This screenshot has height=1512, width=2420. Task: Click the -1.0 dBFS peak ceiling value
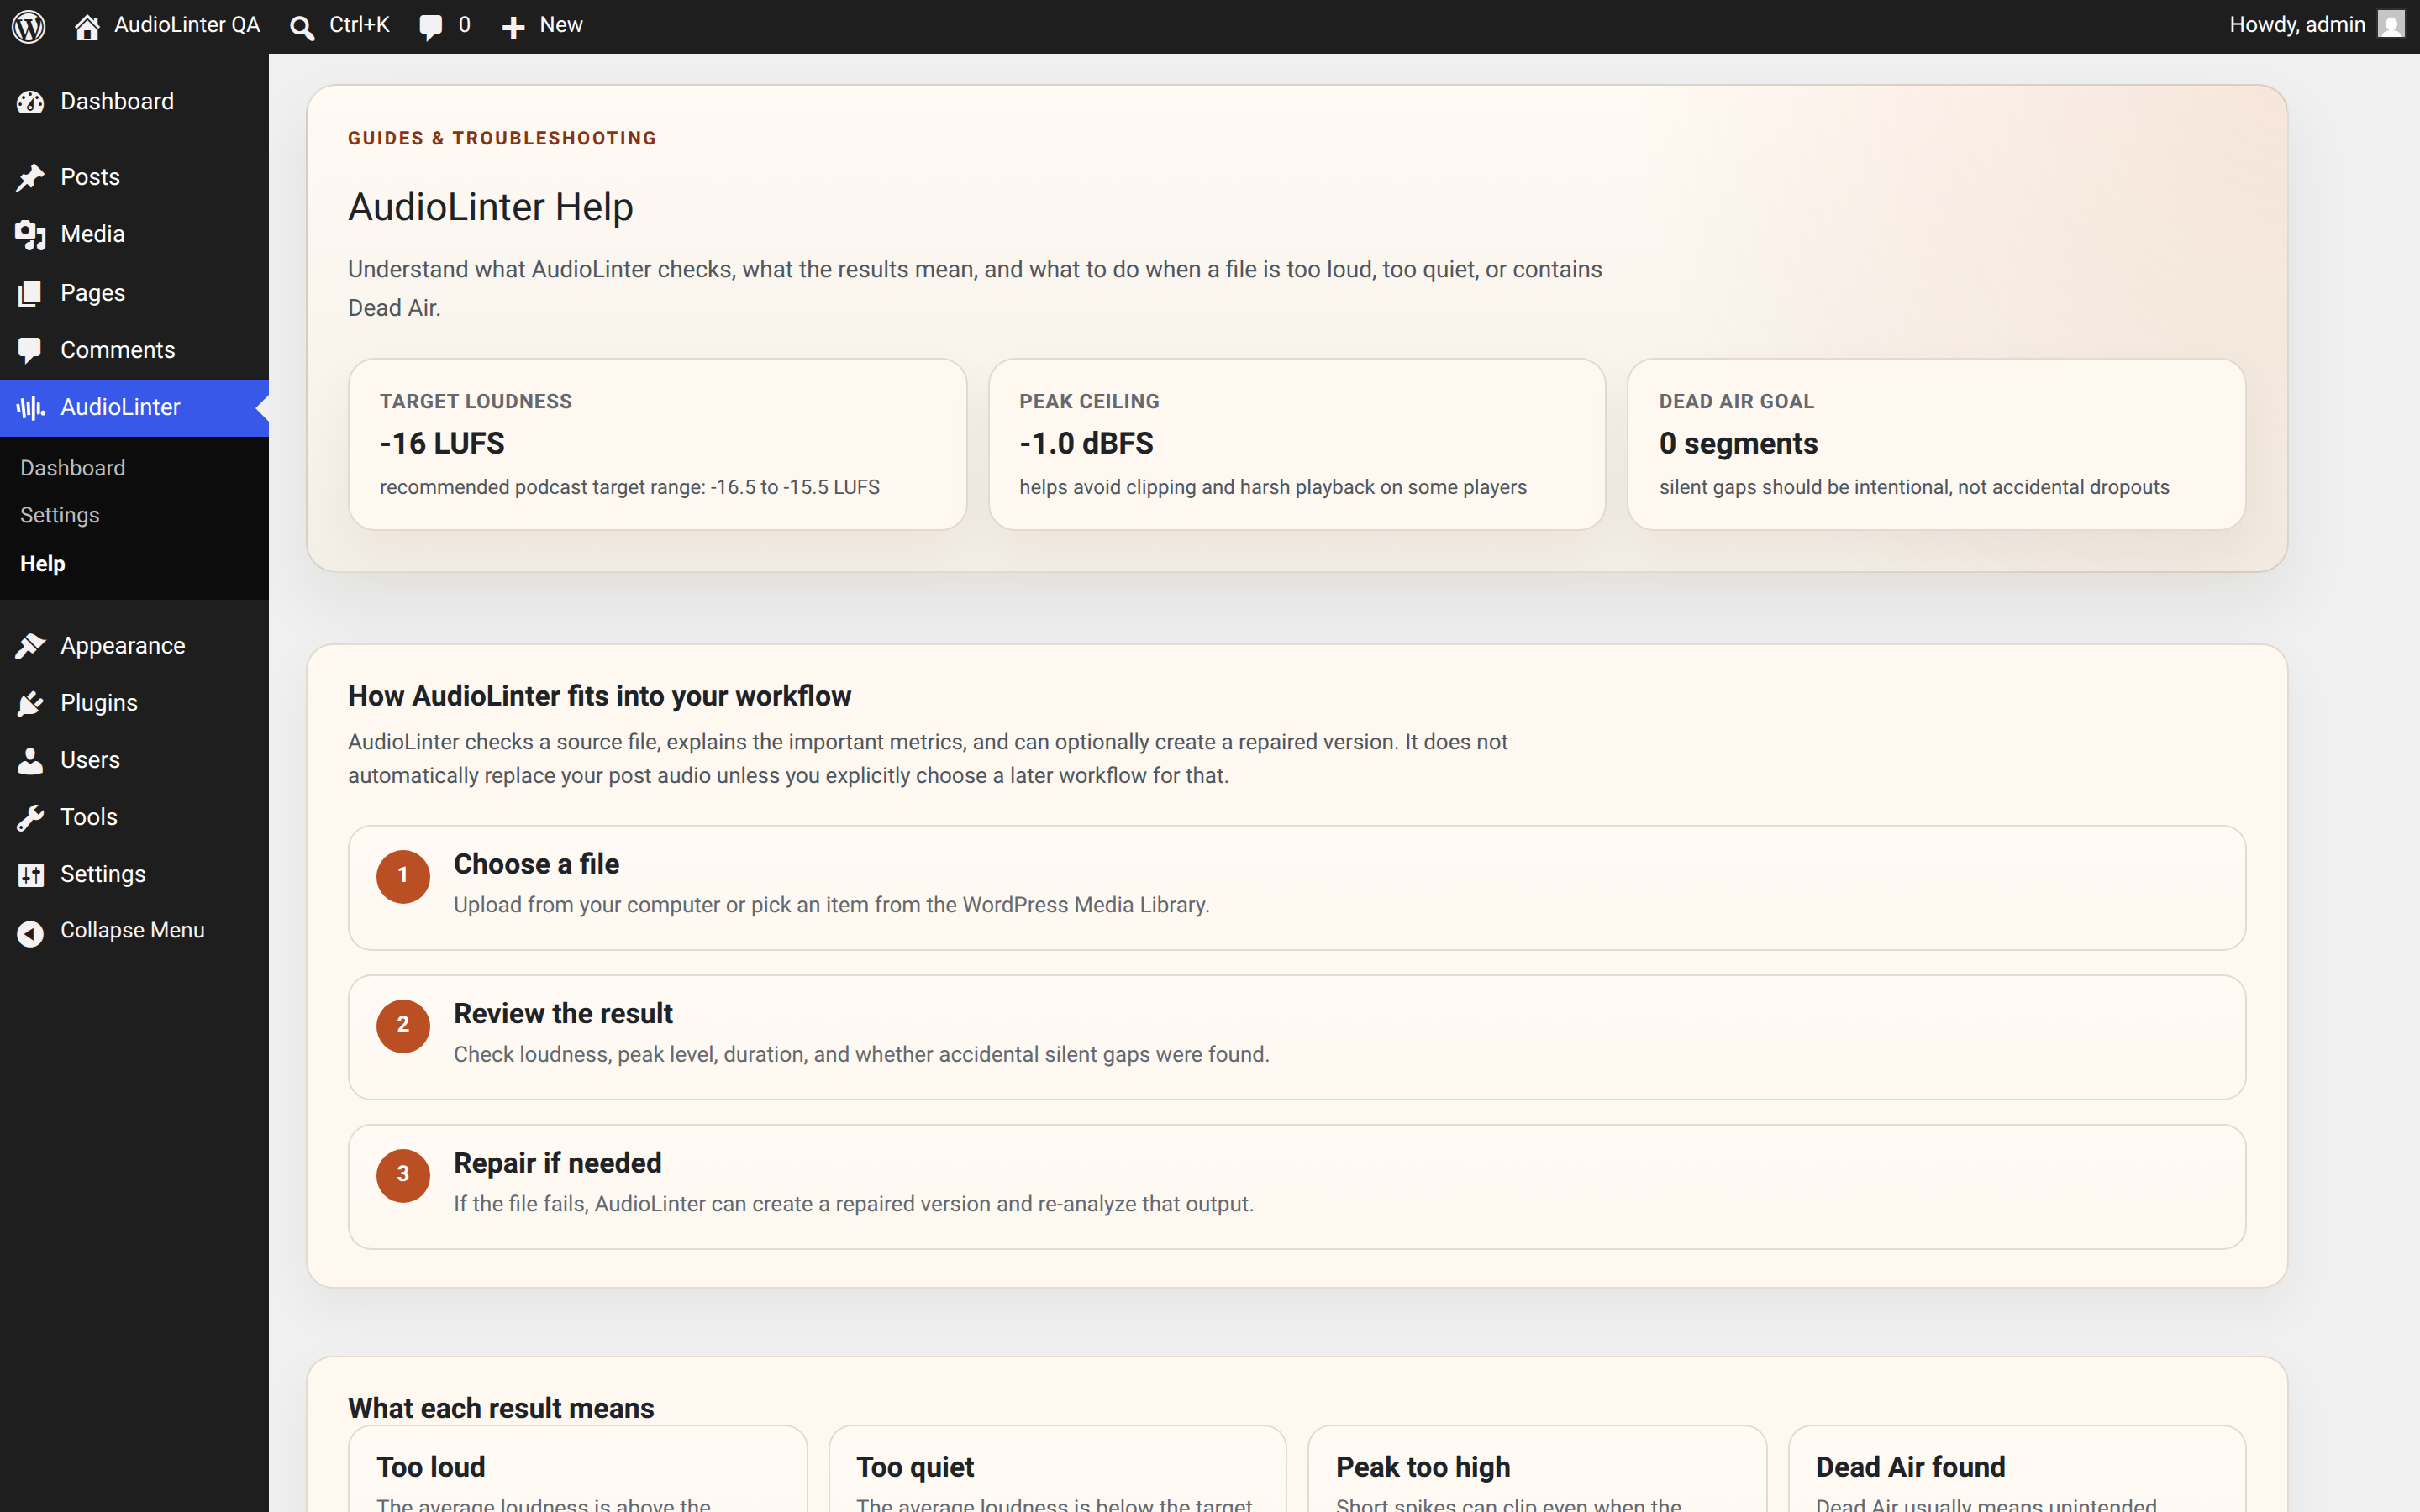[x=1086, y=443]
